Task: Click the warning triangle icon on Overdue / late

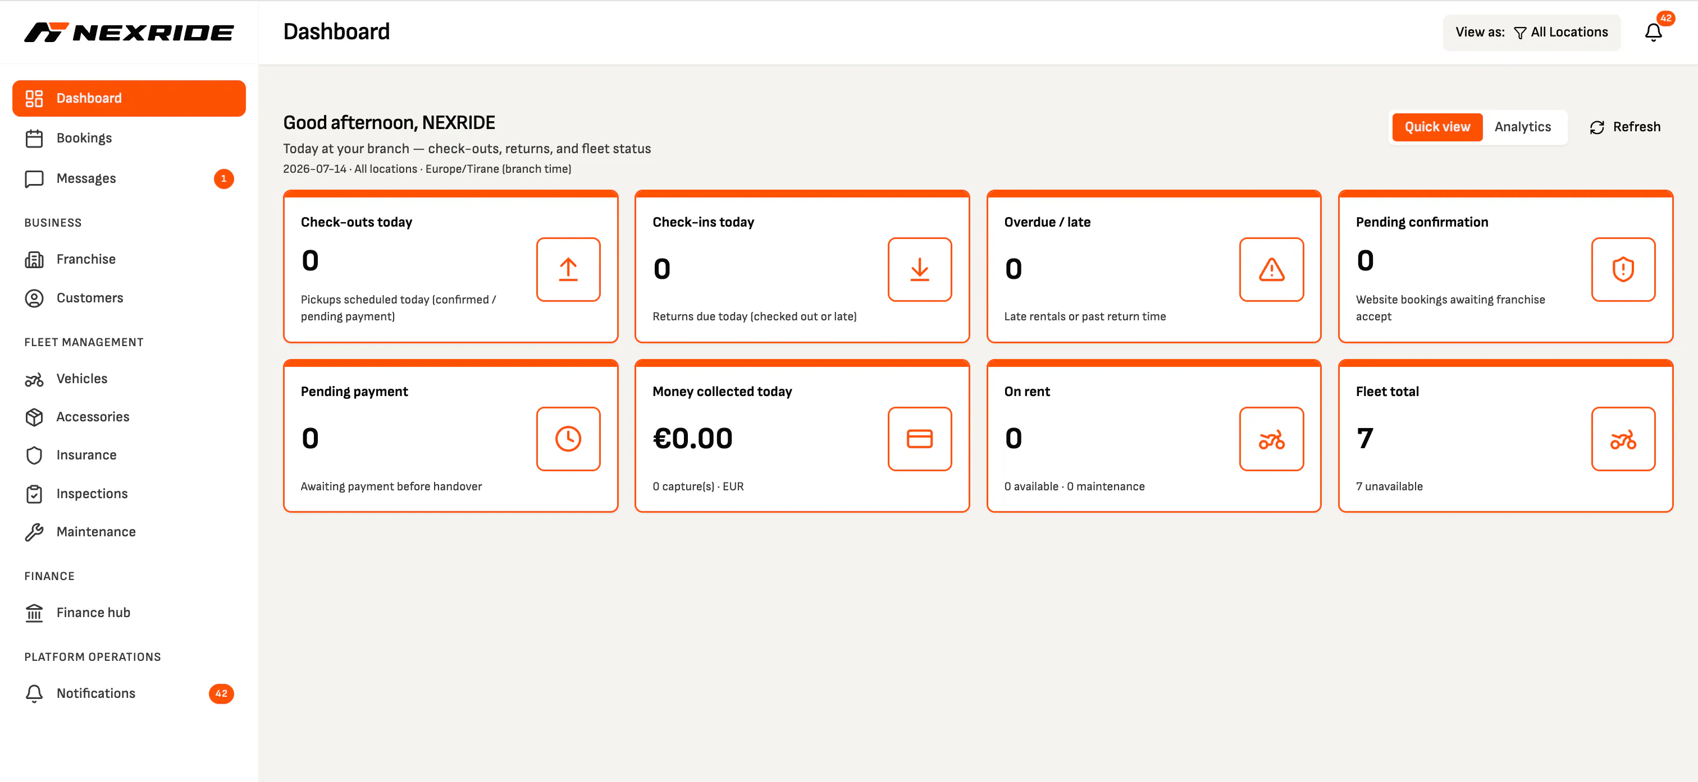Action: [1271, 269]
